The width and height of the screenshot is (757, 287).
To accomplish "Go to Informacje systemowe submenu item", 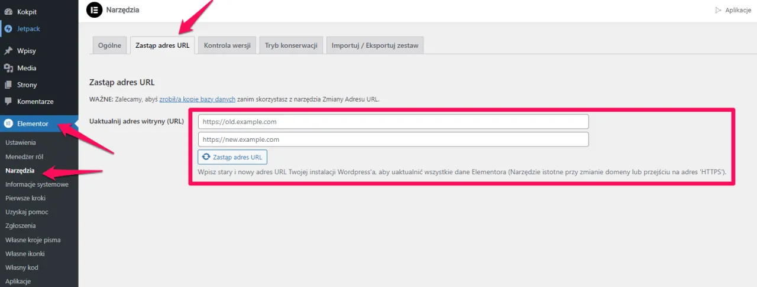I will [37, 184].
